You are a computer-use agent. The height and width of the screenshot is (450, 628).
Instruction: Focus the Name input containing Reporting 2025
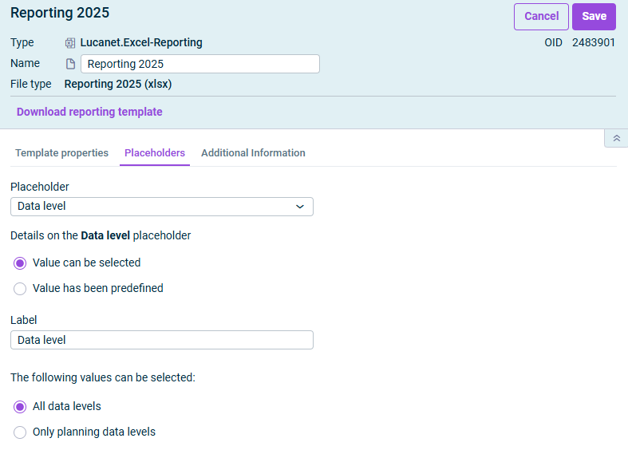coord(199,64)
